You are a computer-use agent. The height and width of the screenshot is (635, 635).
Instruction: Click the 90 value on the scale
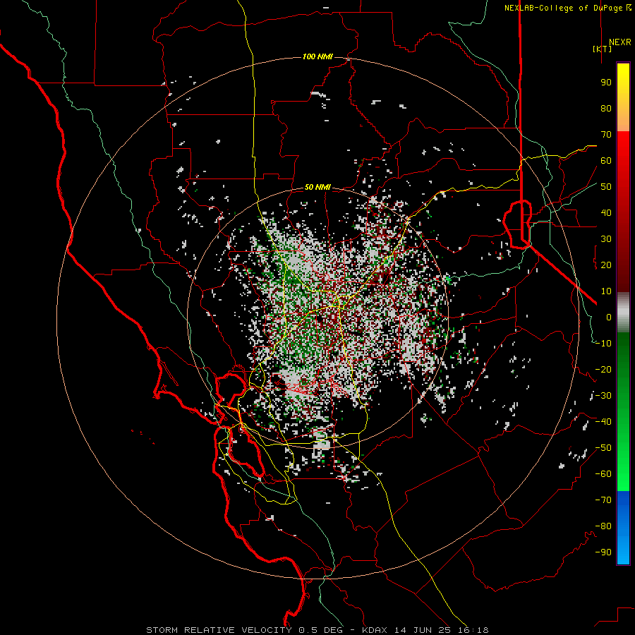click(606, 83)
